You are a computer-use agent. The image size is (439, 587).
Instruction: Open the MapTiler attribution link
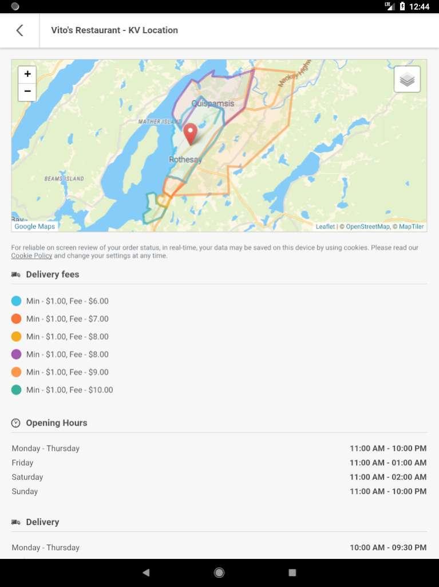pos(412,226)
